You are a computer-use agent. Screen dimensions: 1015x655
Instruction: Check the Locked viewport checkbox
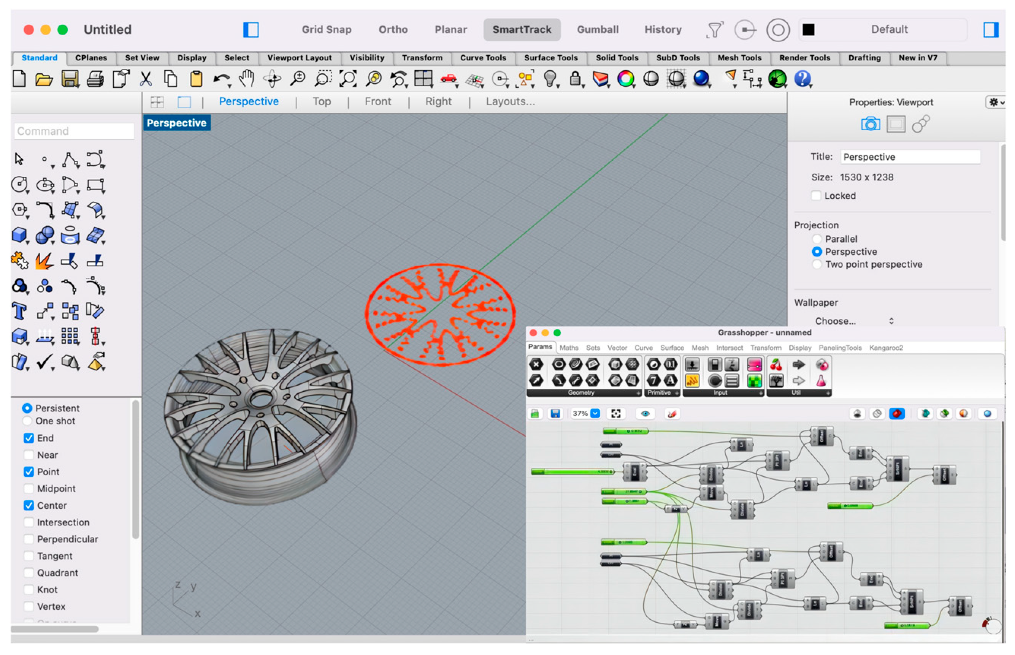click(x=816, y=196)
